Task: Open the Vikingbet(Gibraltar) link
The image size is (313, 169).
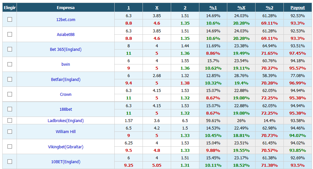Action: (x=66, y=147)
